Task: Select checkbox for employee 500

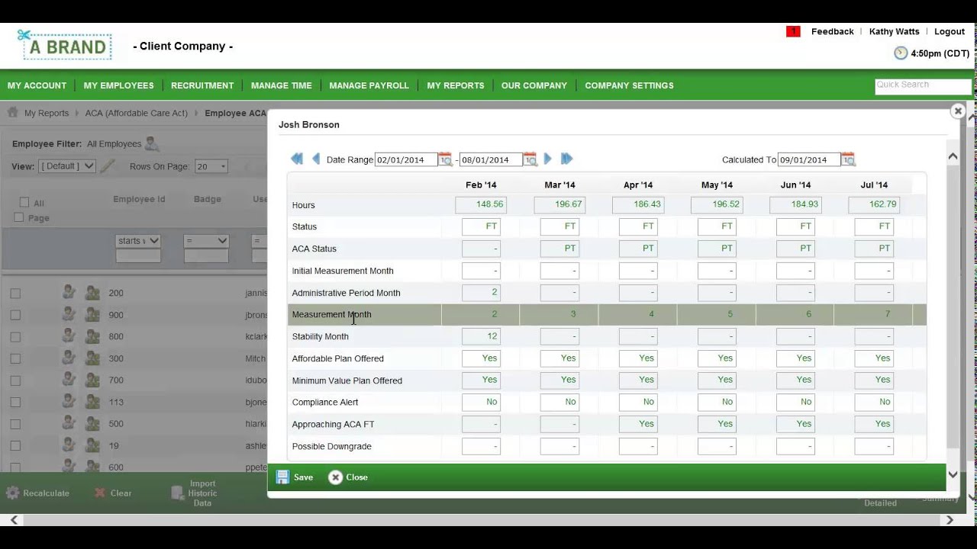Action: click(x=15, y=424)
